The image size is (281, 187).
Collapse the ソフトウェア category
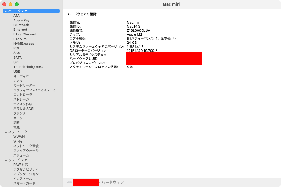tap(6, 160)
